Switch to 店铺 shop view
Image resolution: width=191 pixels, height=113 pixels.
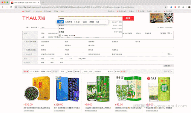[x=117, y=71]
